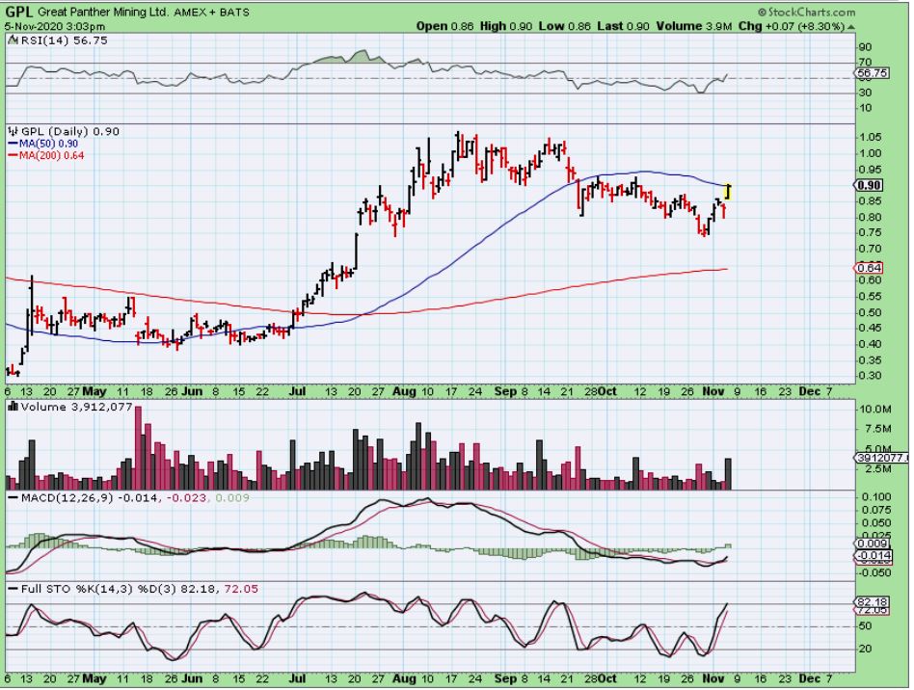Click the 7.5M volume axis label

(x=878, y=430)
